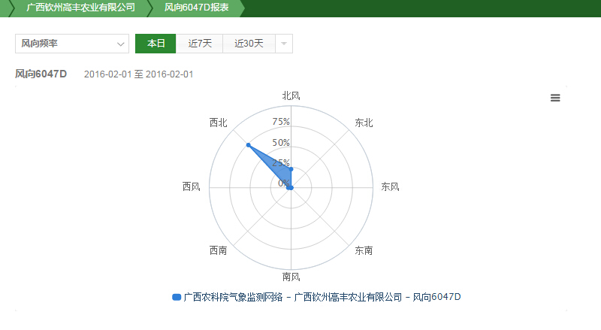Image resolution: width=601 pixels, height=330 pixels.
Task: Click the 东风 axis label
Action: pyautogui.click(x=391, y=186)
